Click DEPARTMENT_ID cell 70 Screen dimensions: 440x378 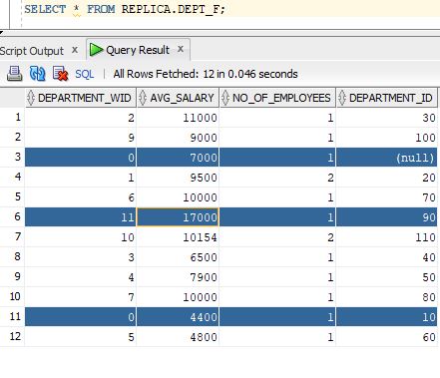[387, 197]
